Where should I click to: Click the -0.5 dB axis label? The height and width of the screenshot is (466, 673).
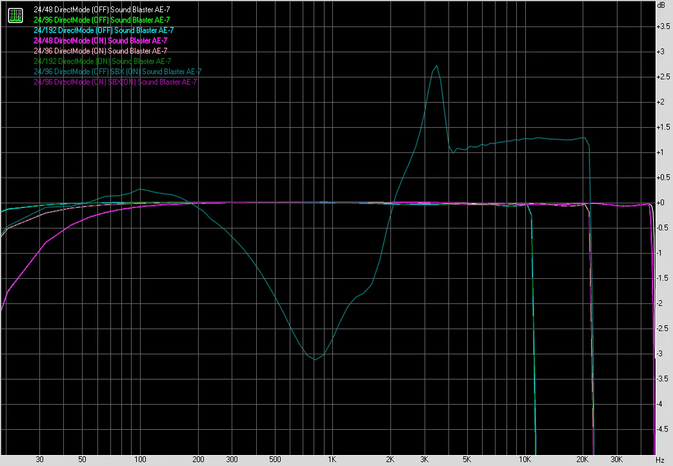click(663, 228)
